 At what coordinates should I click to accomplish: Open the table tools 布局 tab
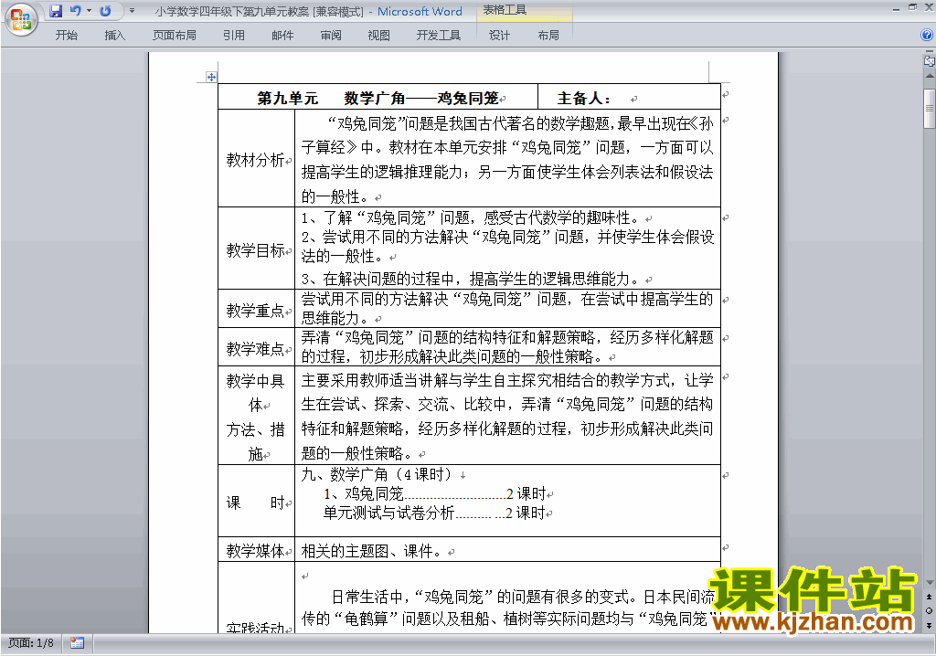point(548,36)
